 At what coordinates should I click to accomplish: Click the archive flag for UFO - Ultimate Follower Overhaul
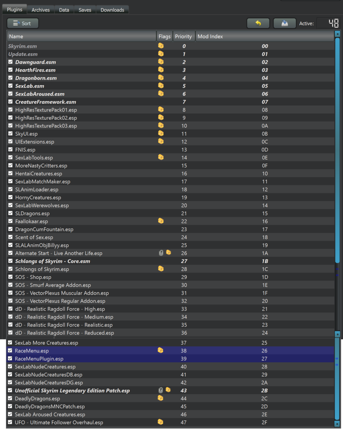tap(161, 422)
